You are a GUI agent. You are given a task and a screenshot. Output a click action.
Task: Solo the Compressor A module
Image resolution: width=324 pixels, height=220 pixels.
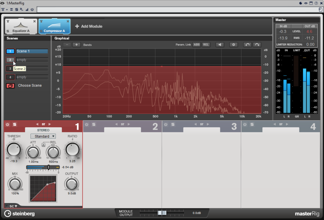41,31
